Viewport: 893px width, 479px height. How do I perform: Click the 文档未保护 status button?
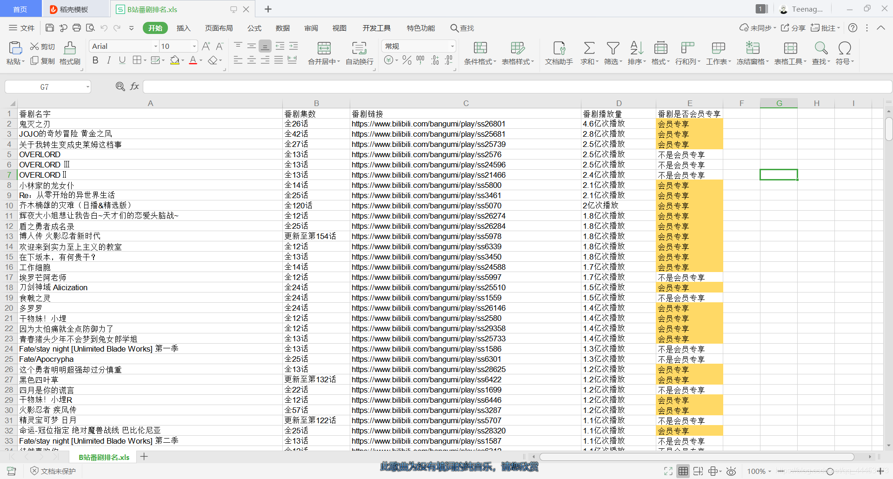(x=53, y=471)
